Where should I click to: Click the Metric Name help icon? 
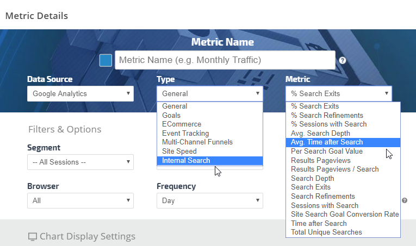(343, 60)
